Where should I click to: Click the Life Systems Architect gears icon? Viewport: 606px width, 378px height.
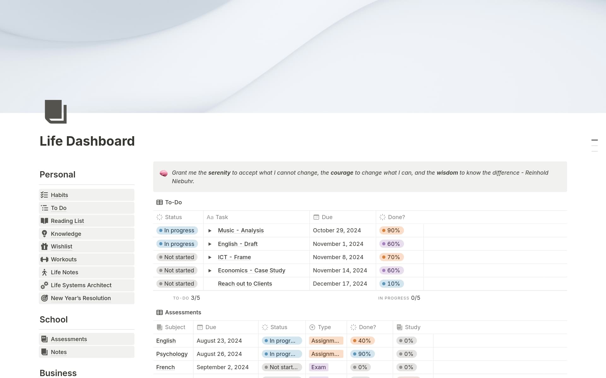click(x=44, y=285)
